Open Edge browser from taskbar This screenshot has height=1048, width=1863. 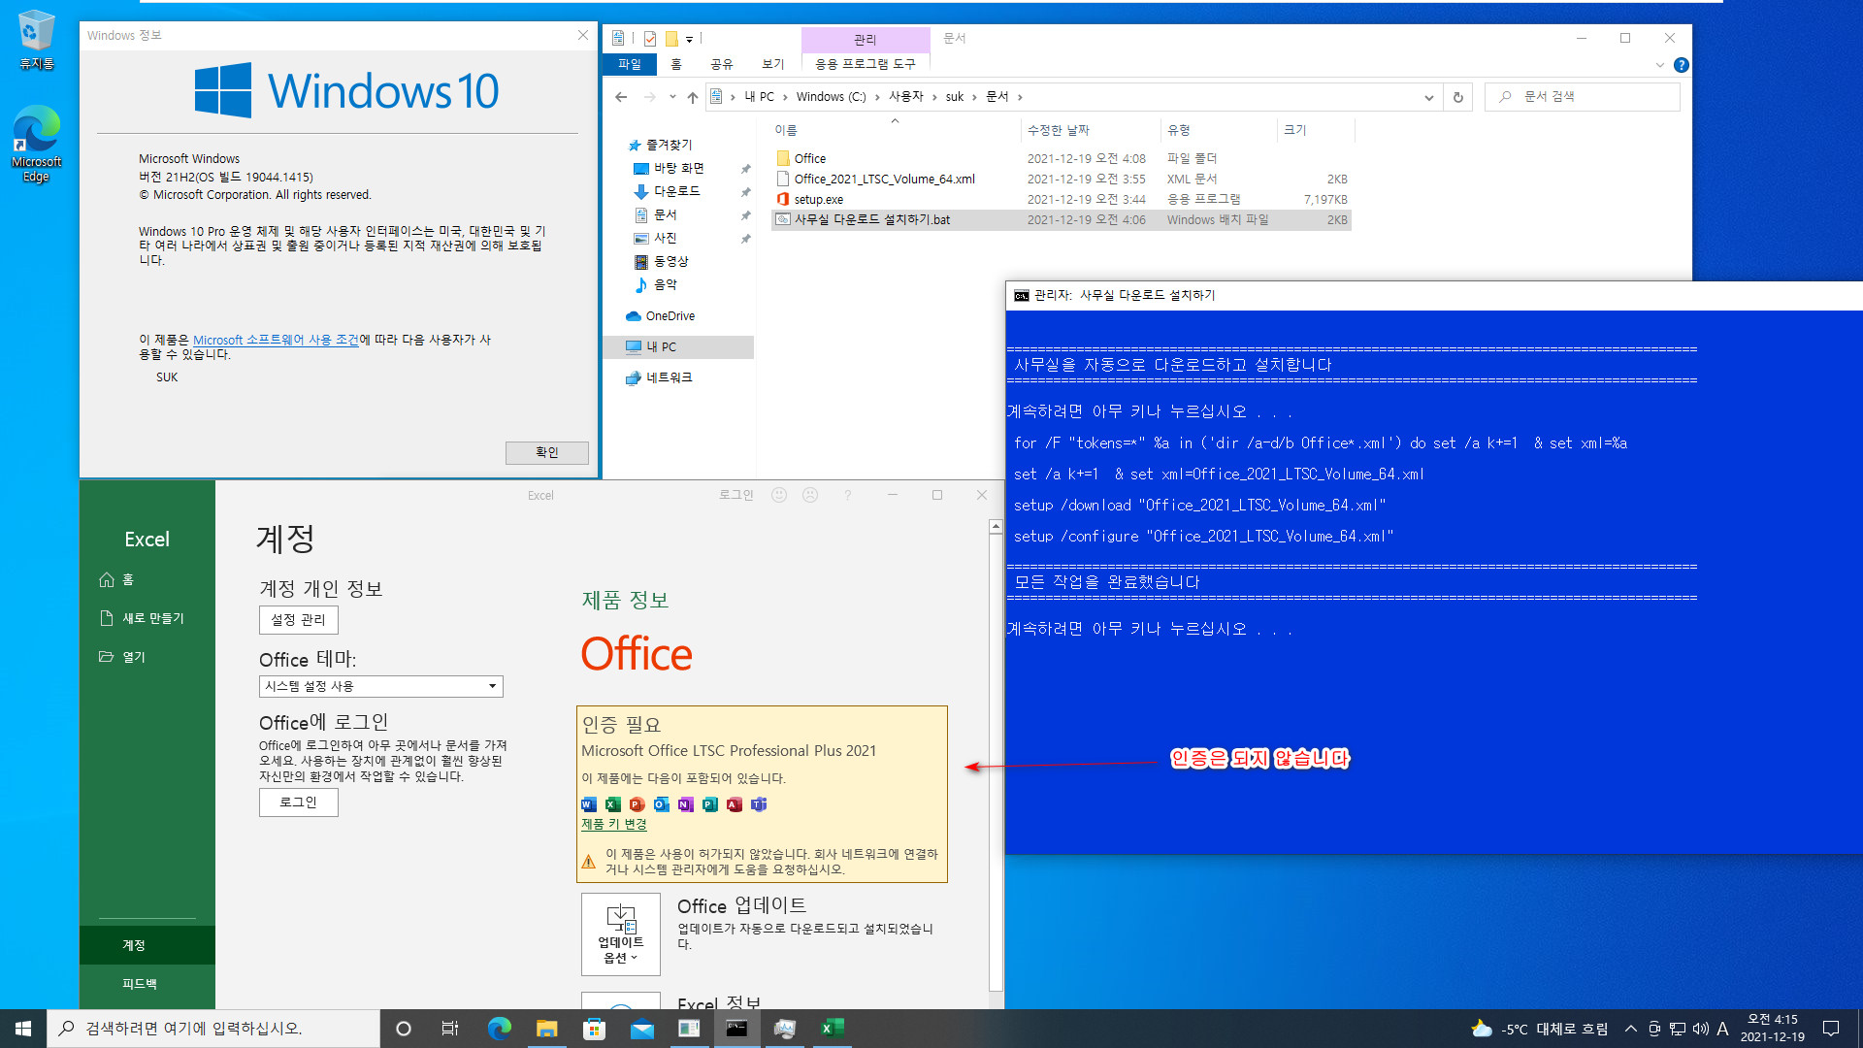[x=499, y=1029]
